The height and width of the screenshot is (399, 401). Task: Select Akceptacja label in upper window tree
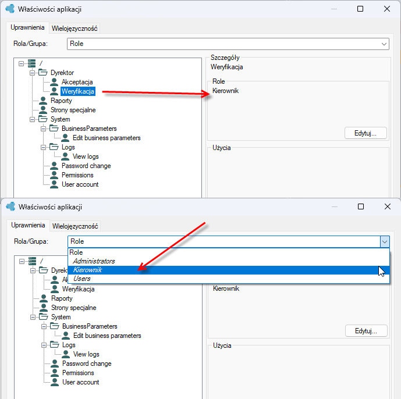coord(77,82)
